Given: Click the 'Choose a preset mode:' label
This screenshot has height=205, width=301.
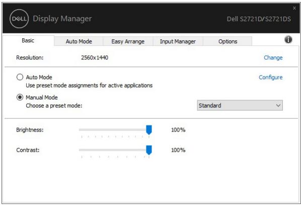Looking at the screenshot, I should (x=54, y=105).
